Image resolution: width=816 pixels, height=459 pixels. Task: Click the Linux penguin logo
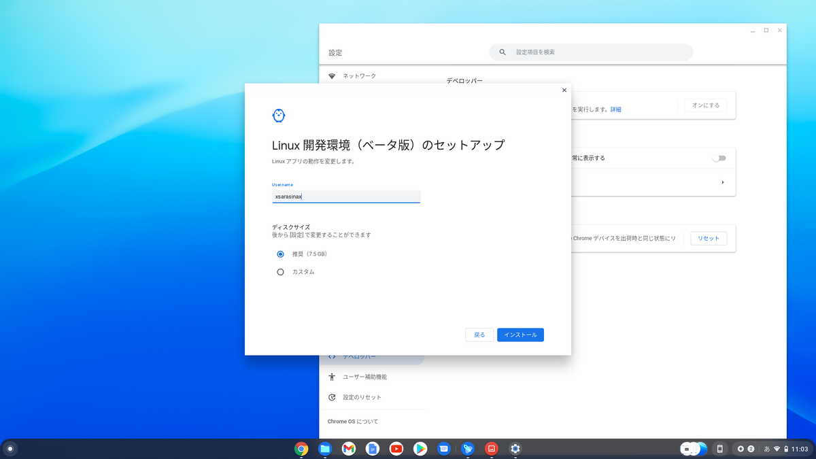click(x=279, y=116)
